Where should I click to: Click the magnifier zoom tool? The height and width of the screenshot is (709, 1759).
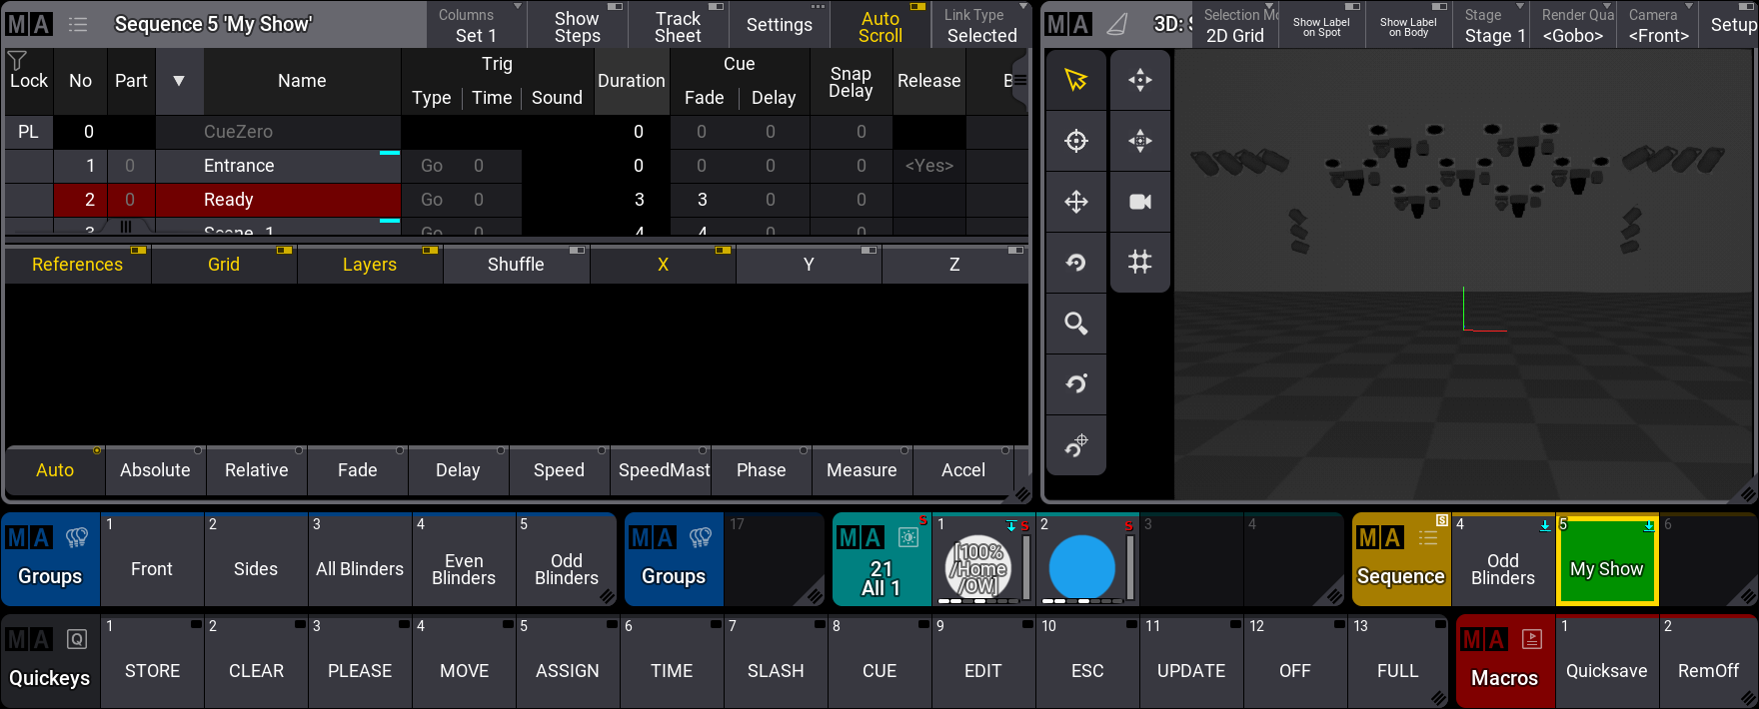coord(1075,324)
